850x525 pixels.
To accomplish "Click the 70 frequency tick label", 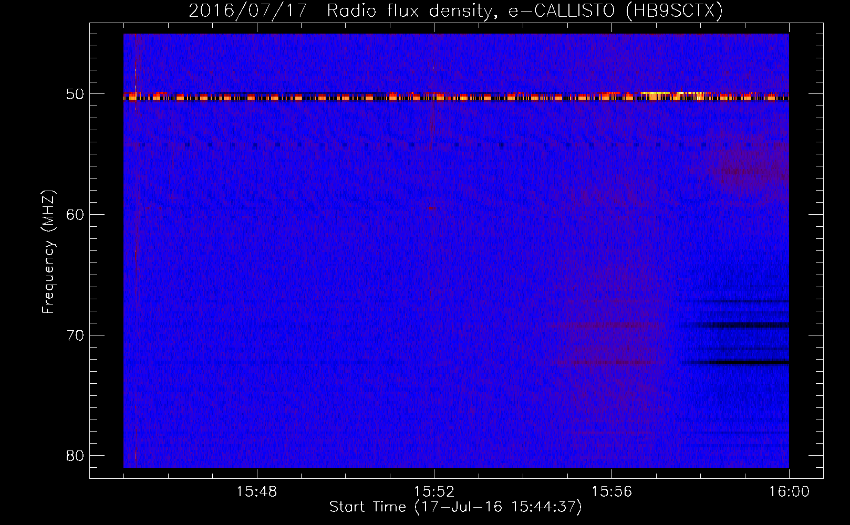I will [75, 335].
